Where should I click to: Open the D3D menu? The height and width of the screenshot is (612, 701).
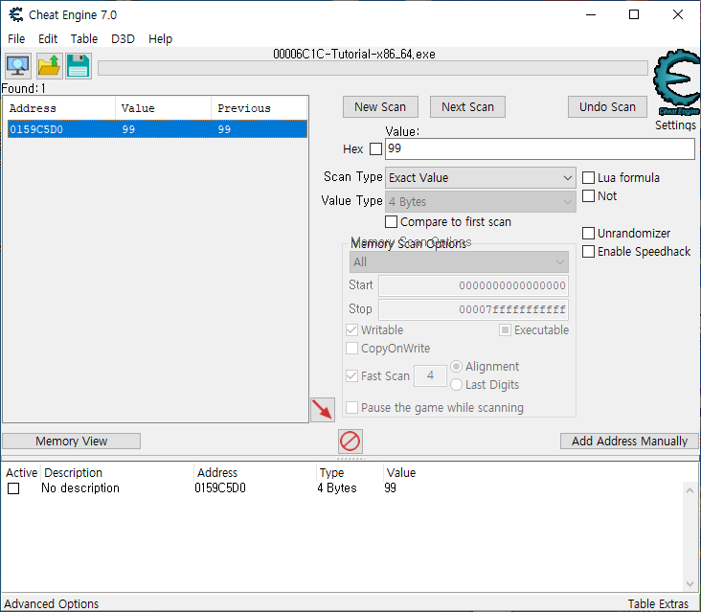coord(123,39)
